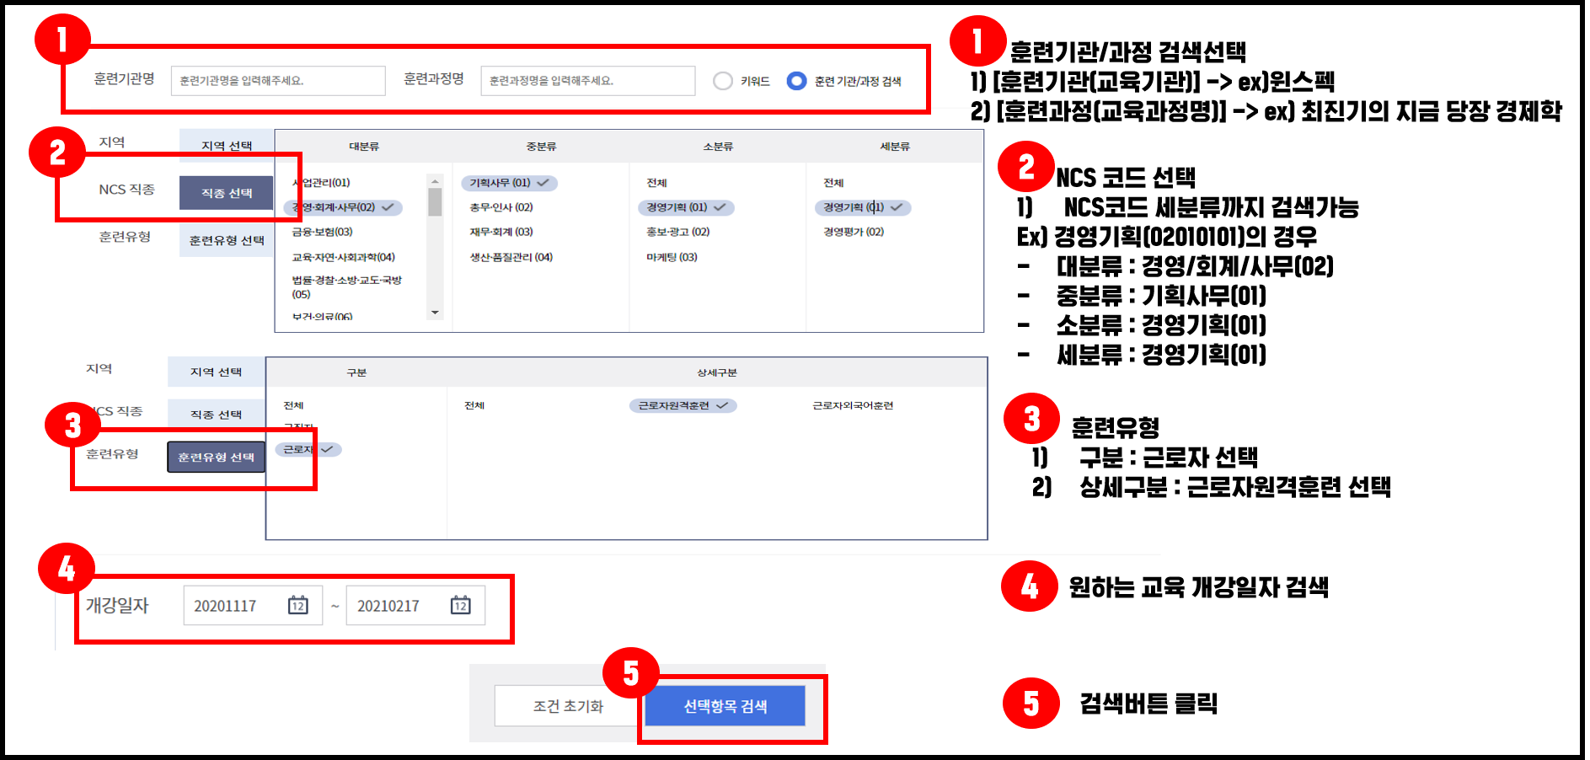Click 지역 선택 tab in the lower panel
Screen dimensions: 1590x760
point(217,372)
